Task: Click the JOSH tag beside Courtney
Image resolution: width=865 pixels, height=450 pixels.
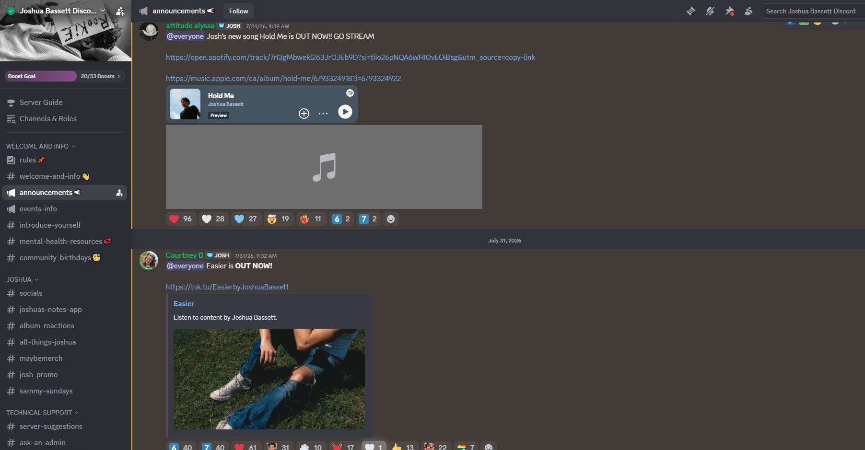Action: pos(218,255)
